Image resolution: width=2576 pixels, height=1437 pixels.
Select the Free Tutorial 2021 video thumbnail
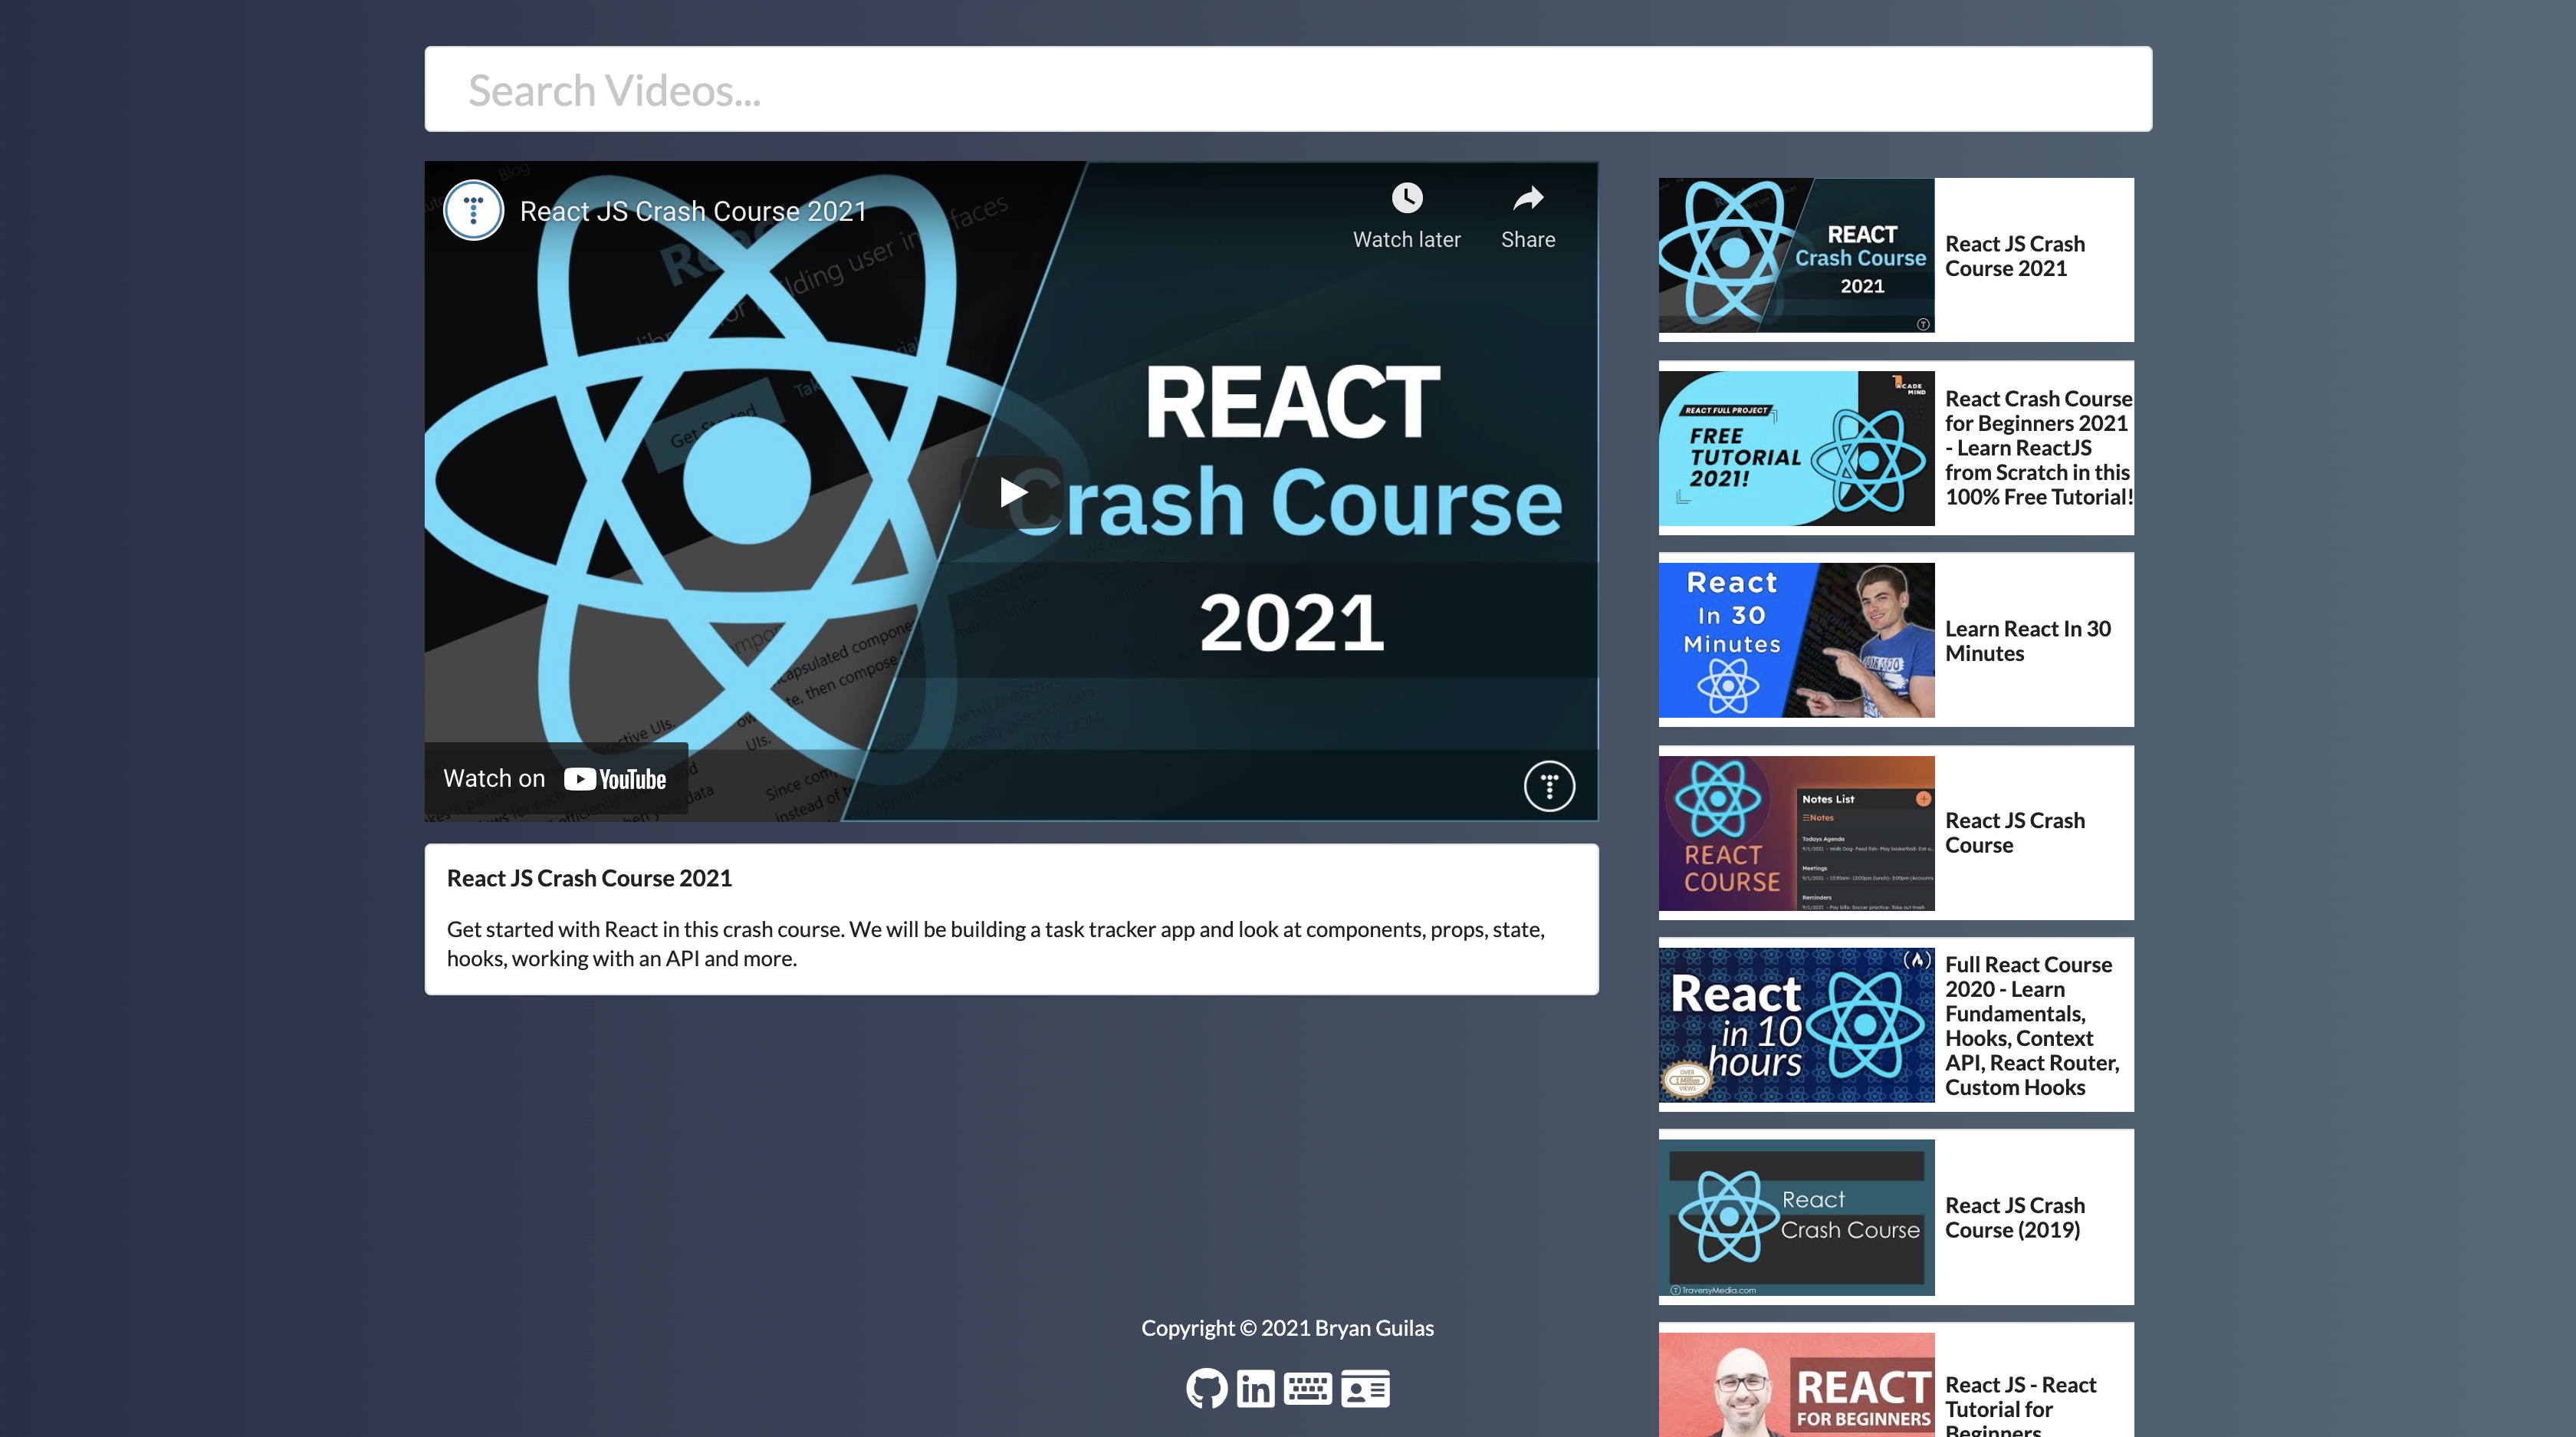click(1796, 448)
